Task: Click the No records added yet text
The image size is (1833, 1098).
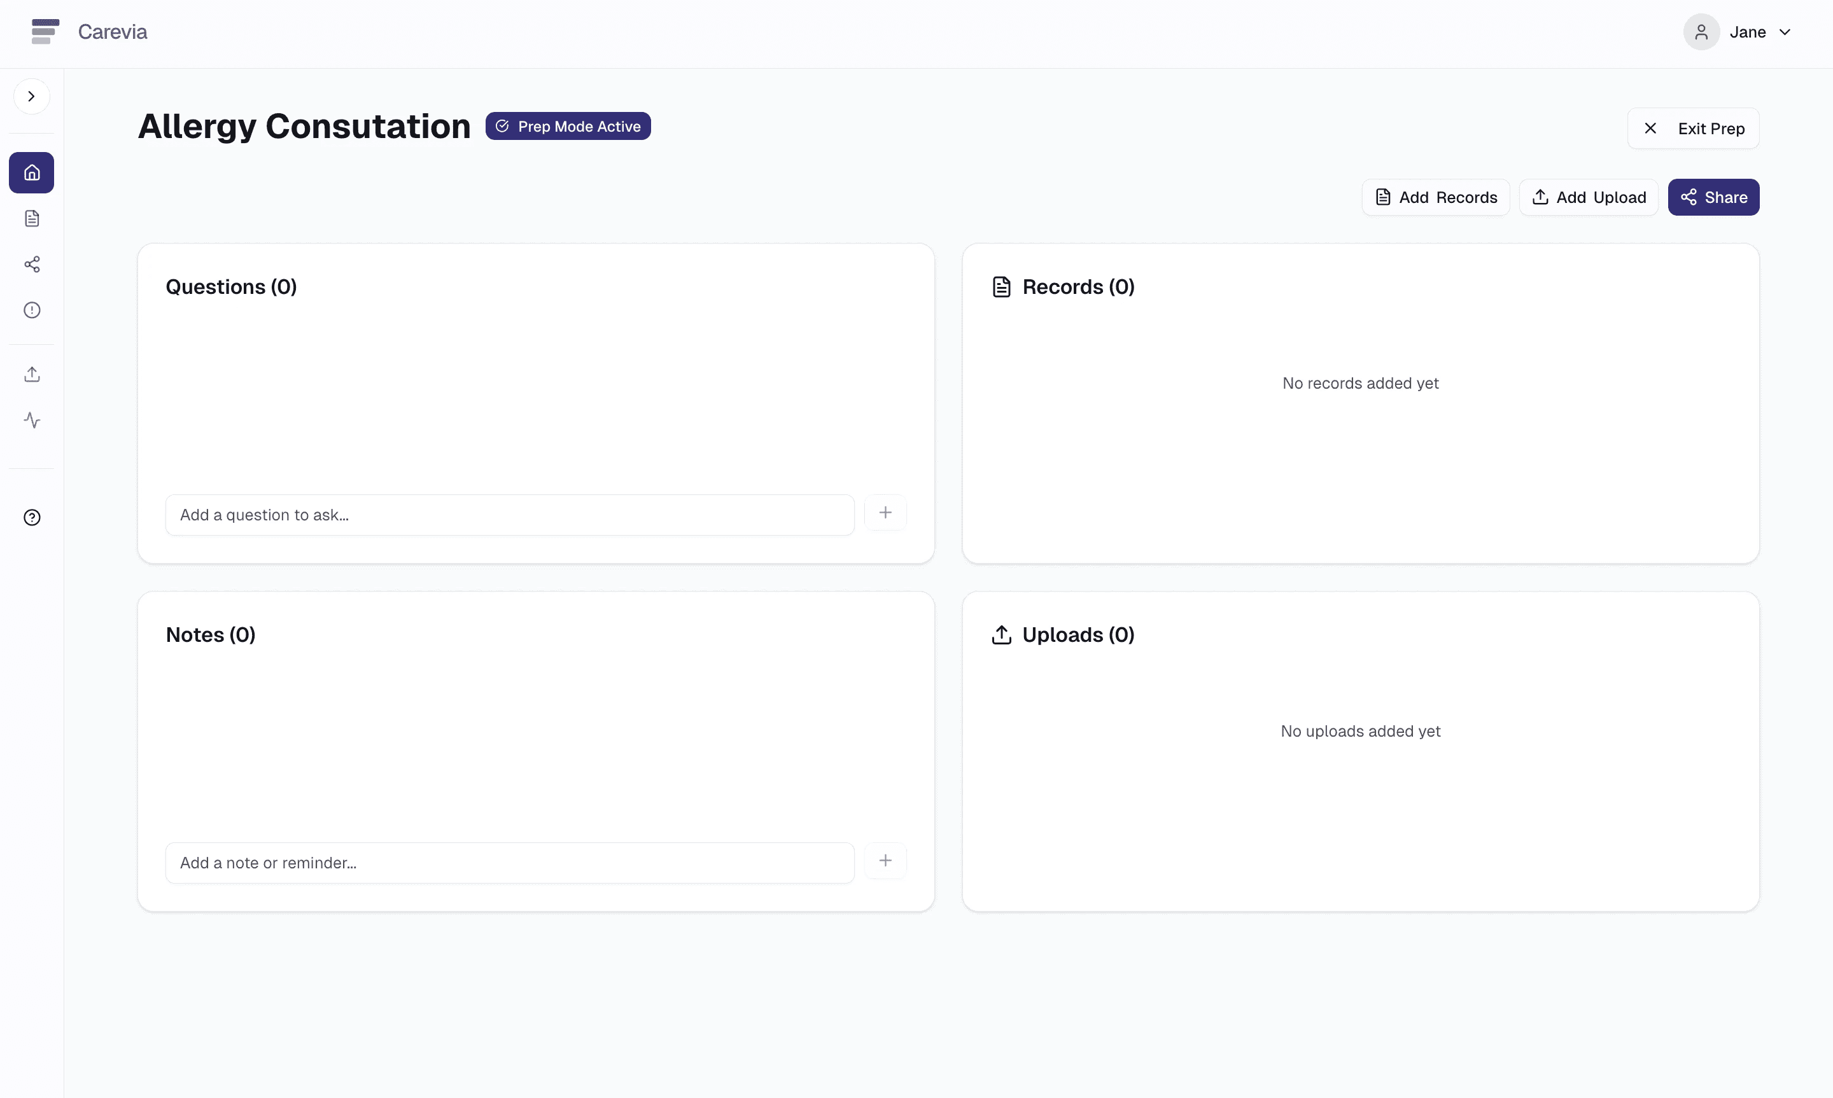Action: click(1360, 383)
